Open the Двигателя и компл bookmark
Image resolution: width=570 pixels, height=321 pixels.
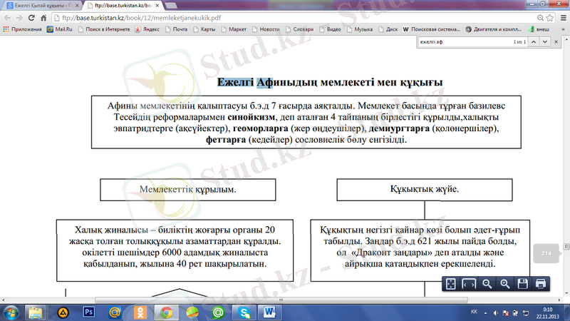coord(494,29)
